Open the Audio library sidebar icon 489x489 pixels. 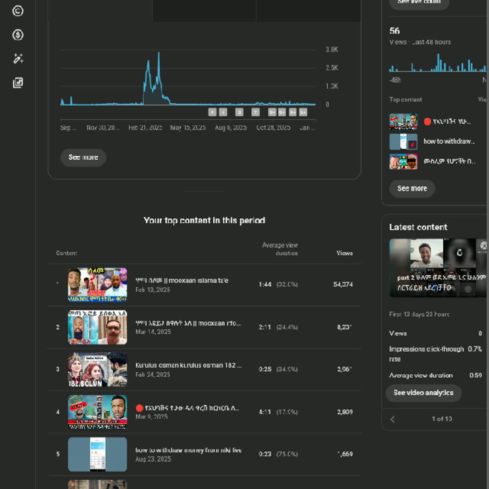18,83
